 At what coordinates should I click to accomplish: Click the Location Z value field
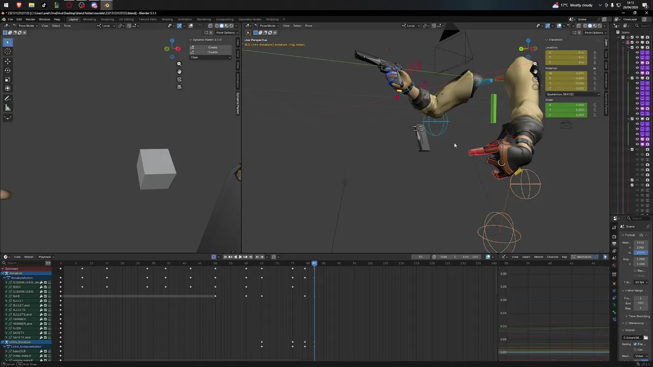pos(566,62)
